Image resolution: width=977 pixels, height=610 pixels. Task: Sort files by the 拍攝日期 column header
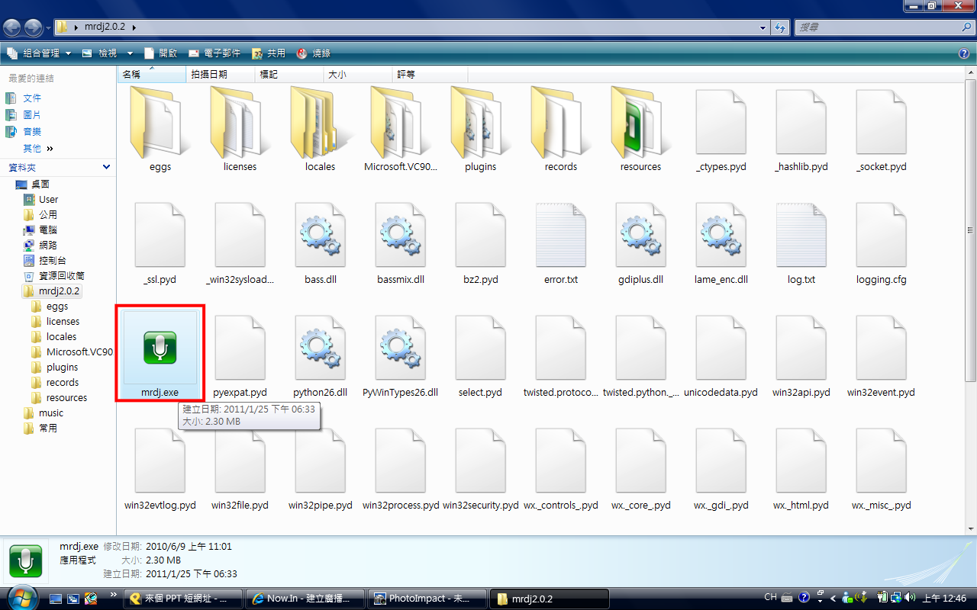pyautogui.click(x=221, y=74)
